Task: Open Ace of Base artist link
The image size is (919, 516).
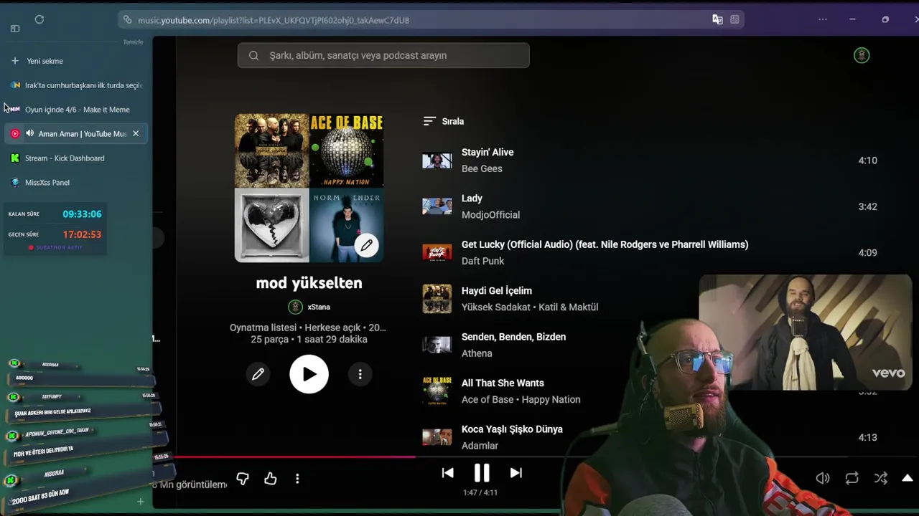Action: tap(488, 399)
